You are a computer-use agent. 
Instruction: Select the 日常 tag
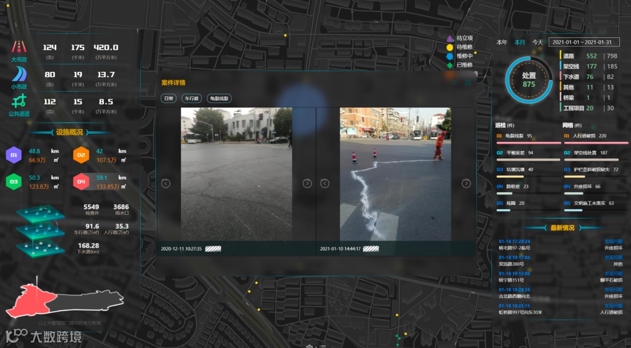click(x=168, y=99)
